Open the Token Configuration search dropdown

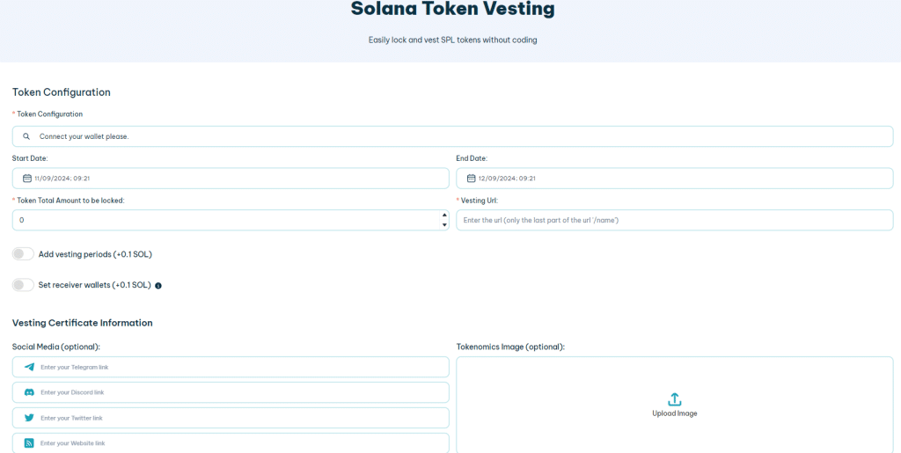point(453,136)
